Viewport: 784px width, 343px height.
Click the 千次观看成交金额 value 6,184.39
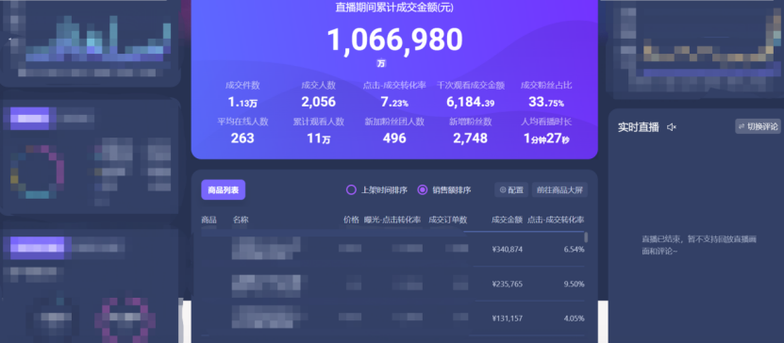[x=471, y=103]
